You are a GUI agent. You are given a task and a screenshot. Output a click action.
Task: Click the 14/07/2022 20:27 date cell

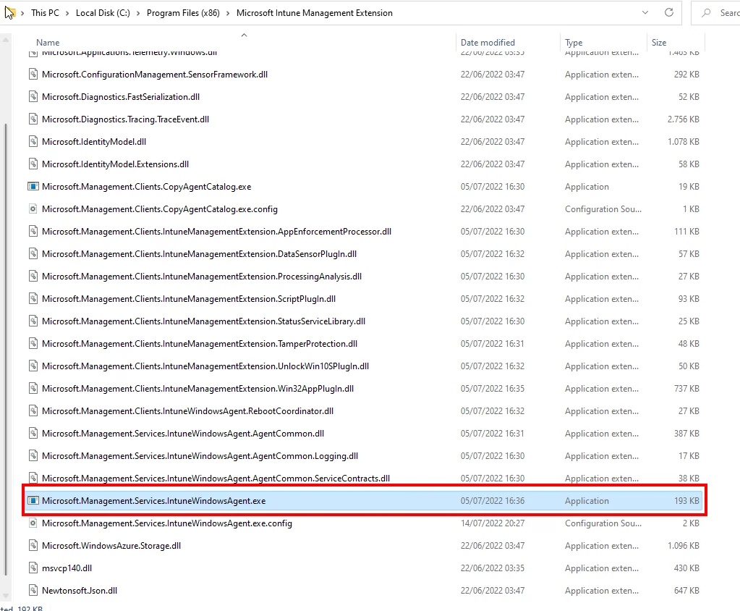coord(492,523)
